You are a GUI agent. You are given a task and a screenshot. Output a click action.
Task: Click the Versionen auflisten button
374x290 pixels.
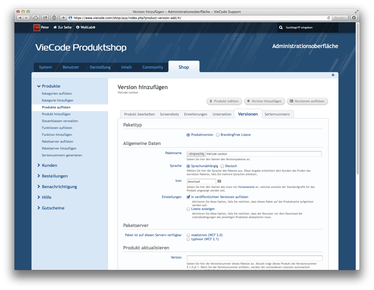tap(307, 101)
